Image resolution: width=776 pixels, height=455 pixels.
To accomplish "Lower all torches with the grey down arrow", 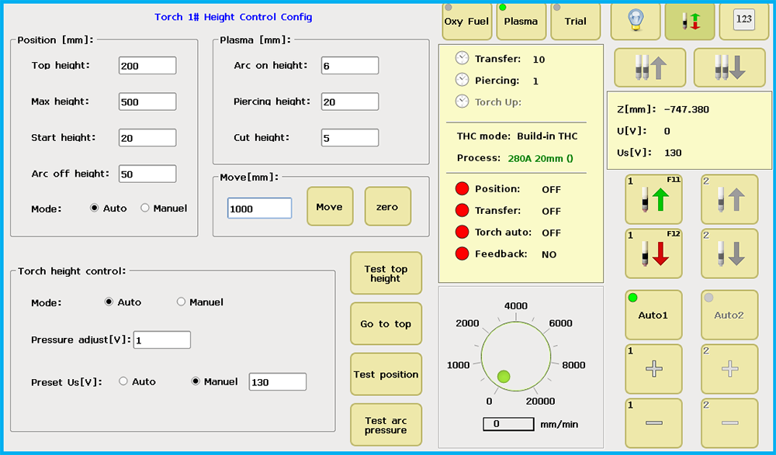I will 729,67.
